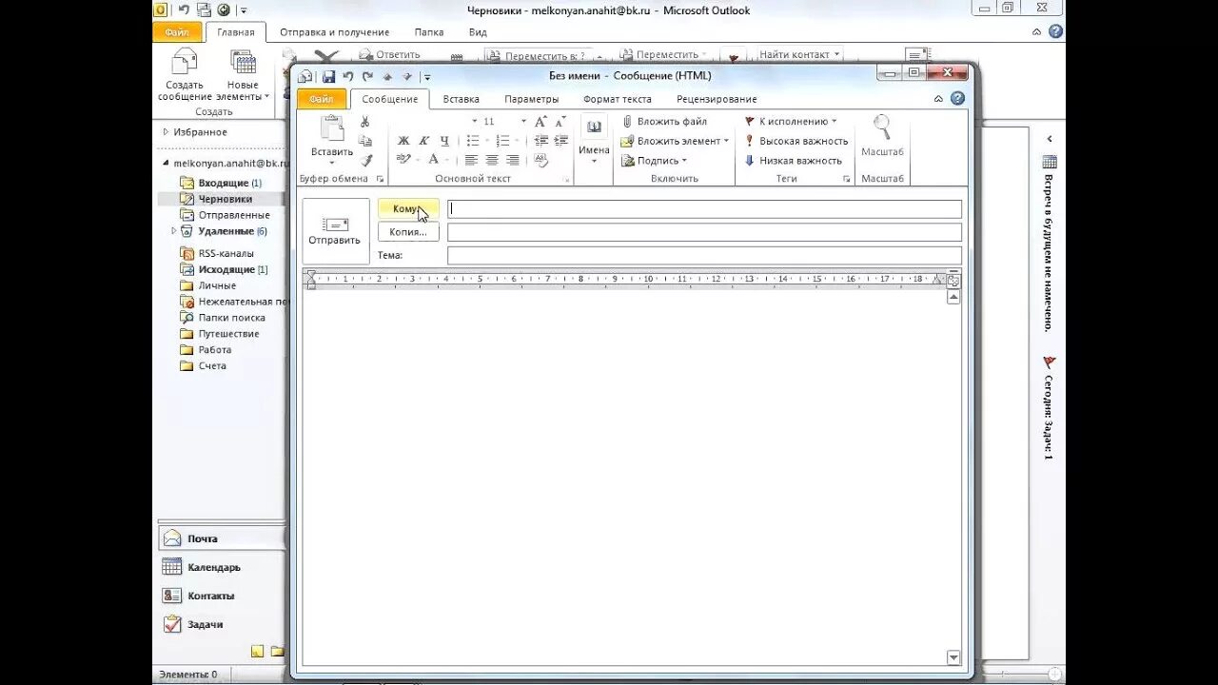Align text right
The width and height of the screenshot is (1218, 685).
point(513,160)
